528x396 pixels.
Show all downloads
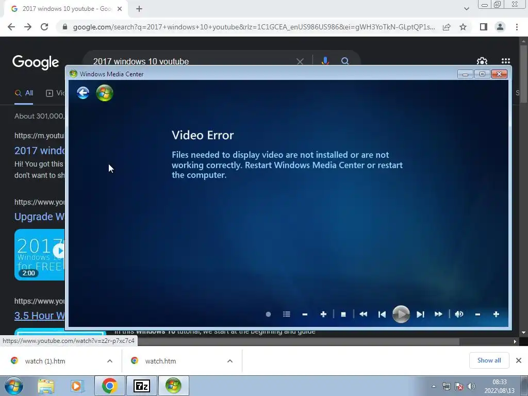tap(489, 360)
